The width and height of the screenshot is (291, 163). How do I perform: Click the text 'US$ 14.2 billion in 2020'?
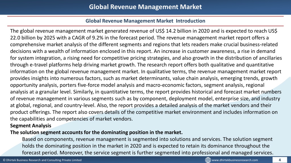[x=183, y=31]
